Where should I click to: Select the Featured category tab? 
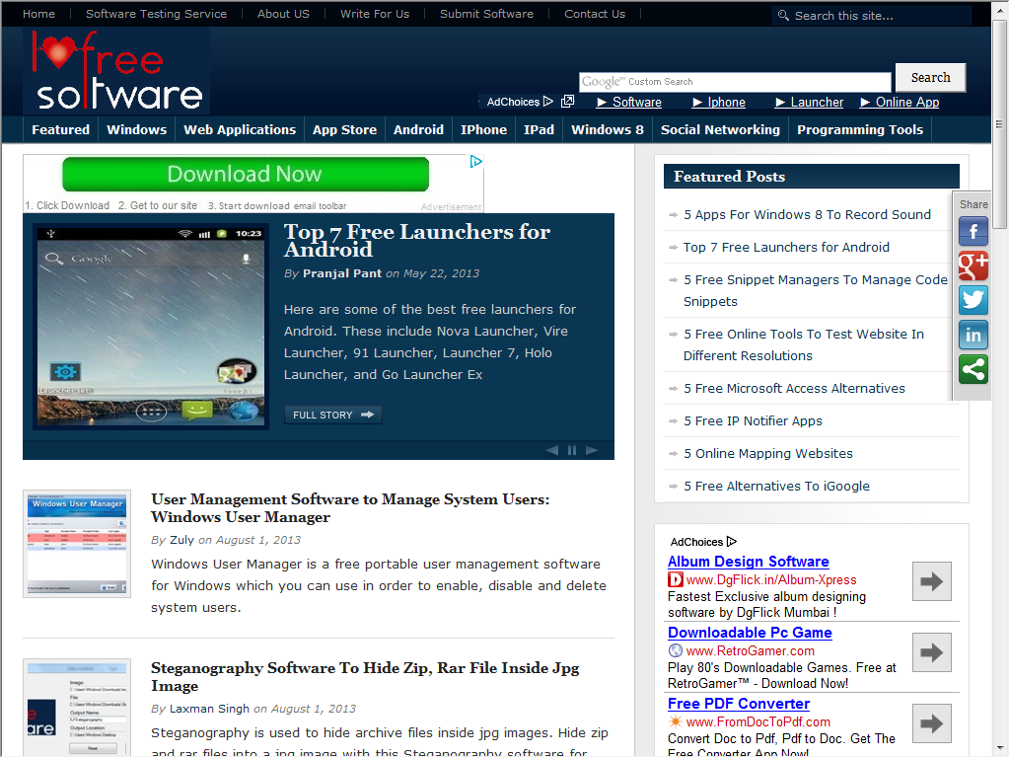[60, 129]
